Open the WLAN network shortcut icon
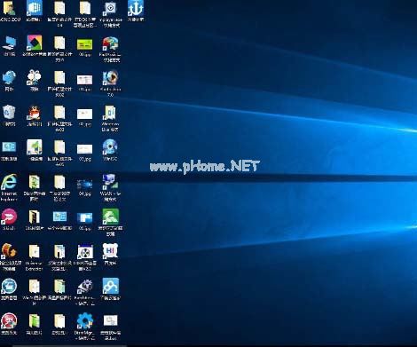The height and width of the screenshot is (347, 417). point(110,182)
